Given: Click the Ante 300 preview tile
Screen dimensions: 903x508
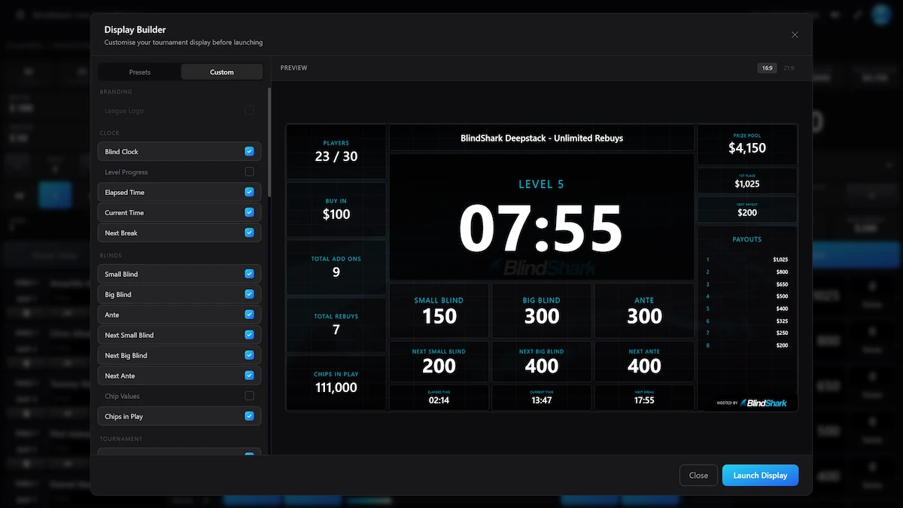Looking at the screenshot, I should [x=644, y=311].
